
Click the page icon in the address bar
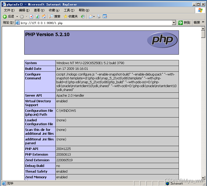18,23
